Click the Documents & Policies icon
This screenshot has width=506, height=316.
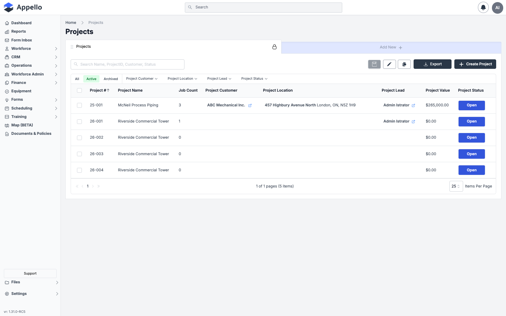7,134
